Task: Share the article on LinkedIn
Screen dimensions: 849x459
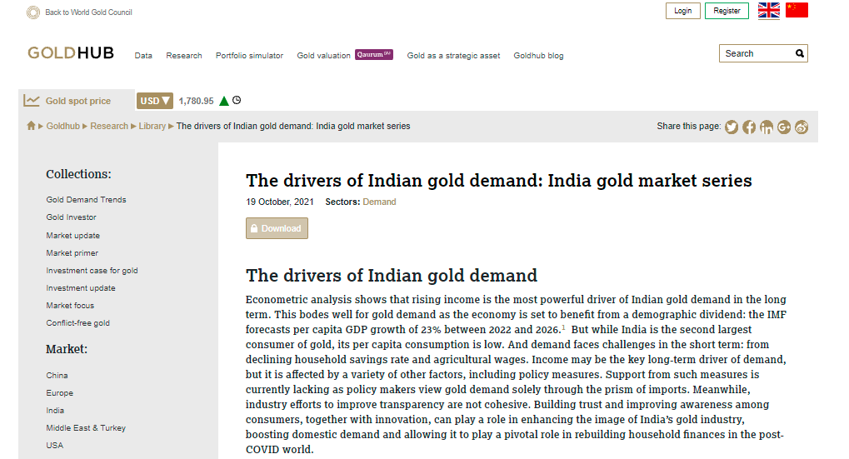Action: pos(767,127)
